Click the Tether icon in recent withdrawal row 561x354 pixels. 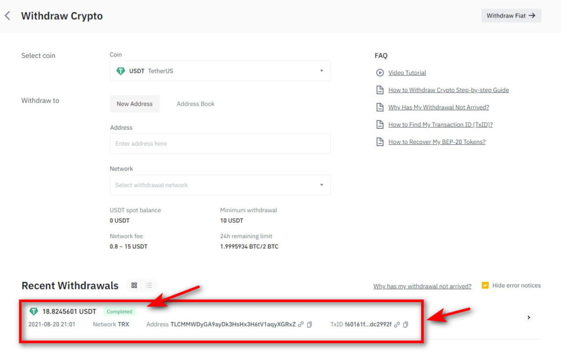33,311
